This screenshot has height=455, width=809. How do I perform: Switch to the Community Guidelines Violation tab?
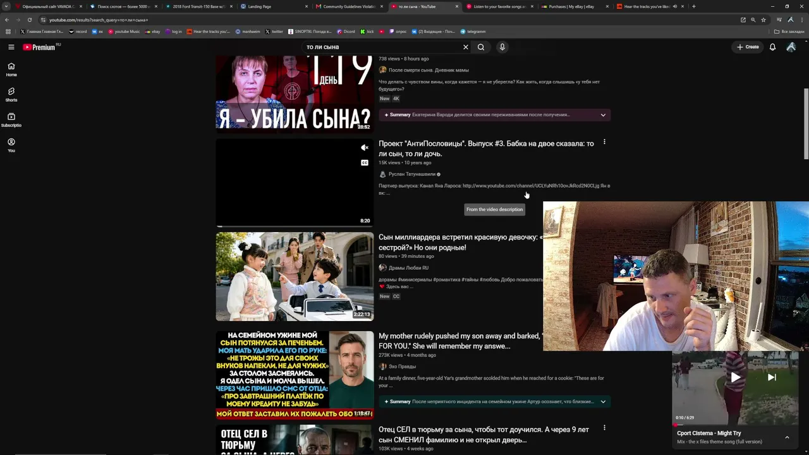tap(350, 6)
